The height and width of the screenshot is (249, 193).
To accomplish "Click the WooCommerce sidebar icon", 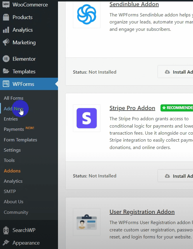I will [x=6, y=5].
